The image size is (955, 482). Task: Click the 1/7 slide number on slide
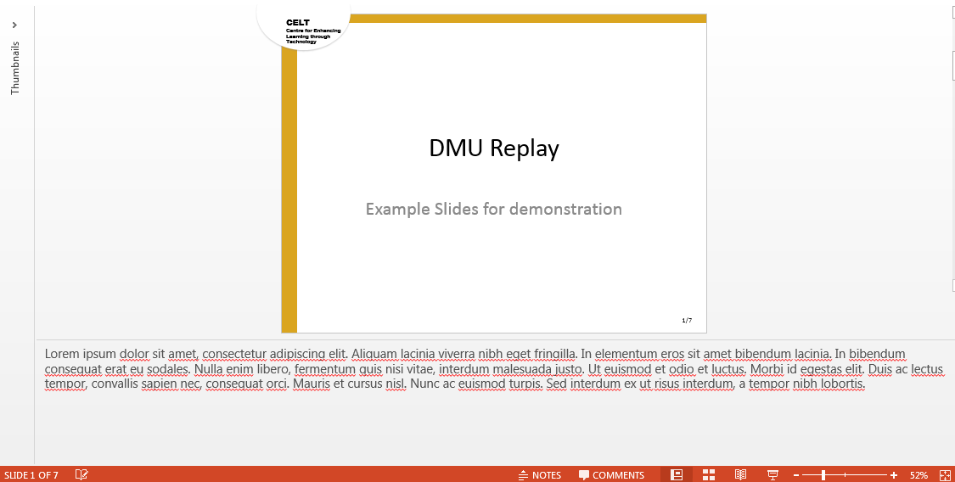point(687,320)
